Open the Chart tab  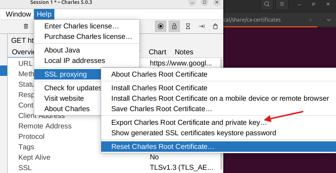(x=157, y=52)
